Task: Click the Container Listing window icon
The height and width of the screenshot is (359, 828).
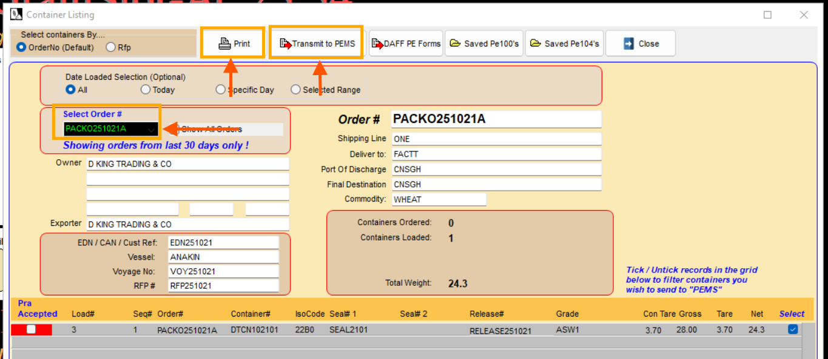Action: click(x=16, y=15)
